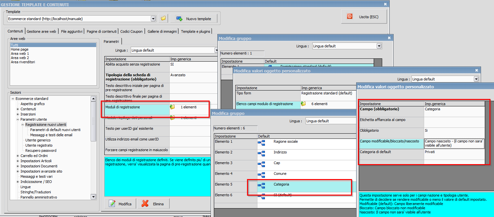Select Tutti in Aree web list
This screenshot has width=494, height=217.
pos(53,45)
